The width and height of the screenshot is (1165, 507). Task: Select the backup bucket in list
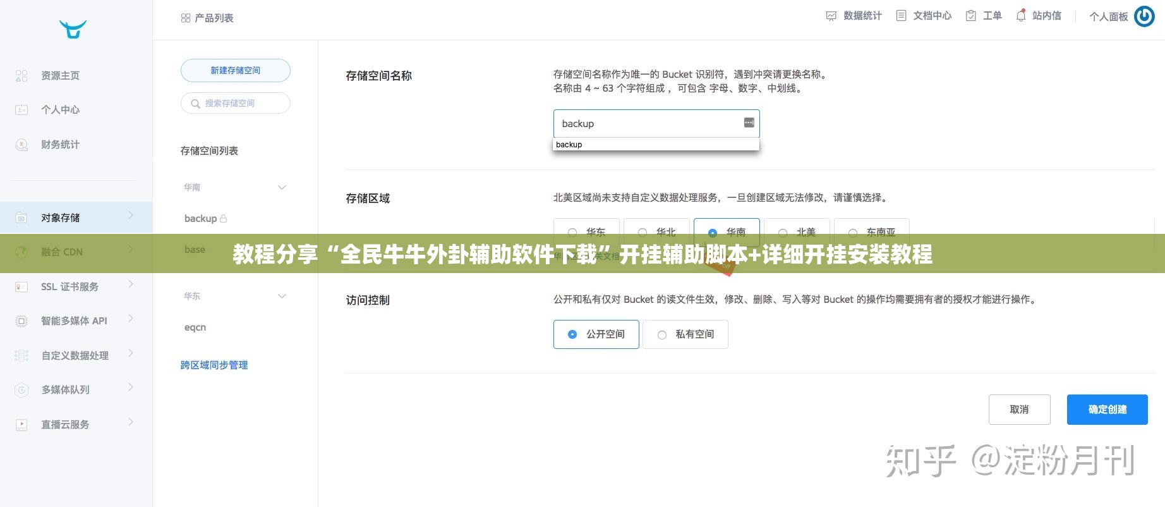click(x=200, y=219)
